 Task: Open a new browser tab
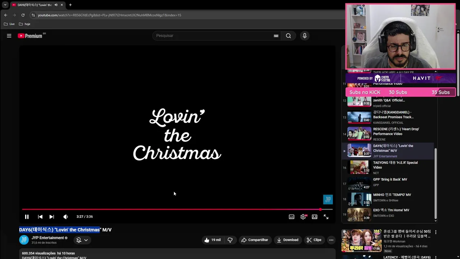click(x=70, y=5)
